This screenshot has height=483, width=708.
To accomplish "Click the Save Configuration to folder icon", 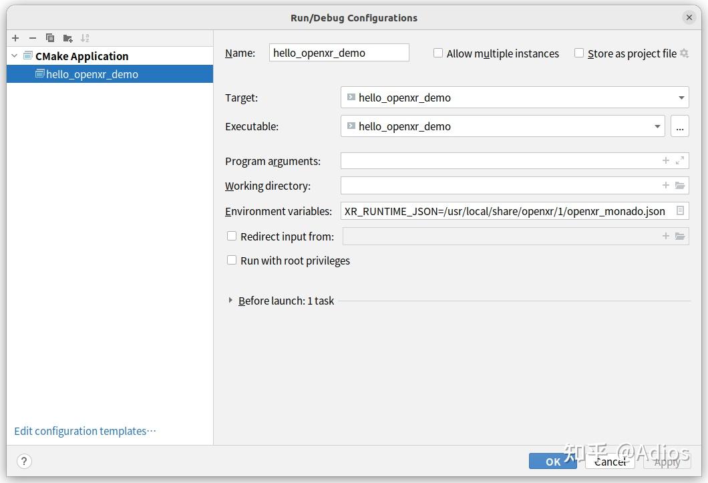I will 67,38.
